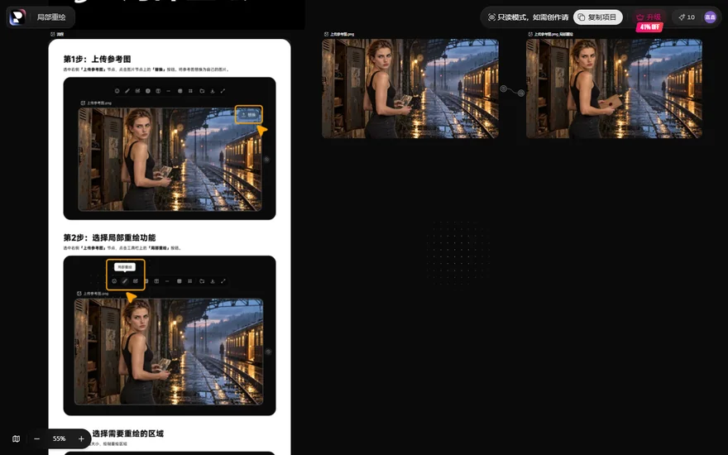Image resolution: width=728 pixels, height=455 pixels.
Task: Open the 55% zoom level menu
Action: (x=59, y=438)
